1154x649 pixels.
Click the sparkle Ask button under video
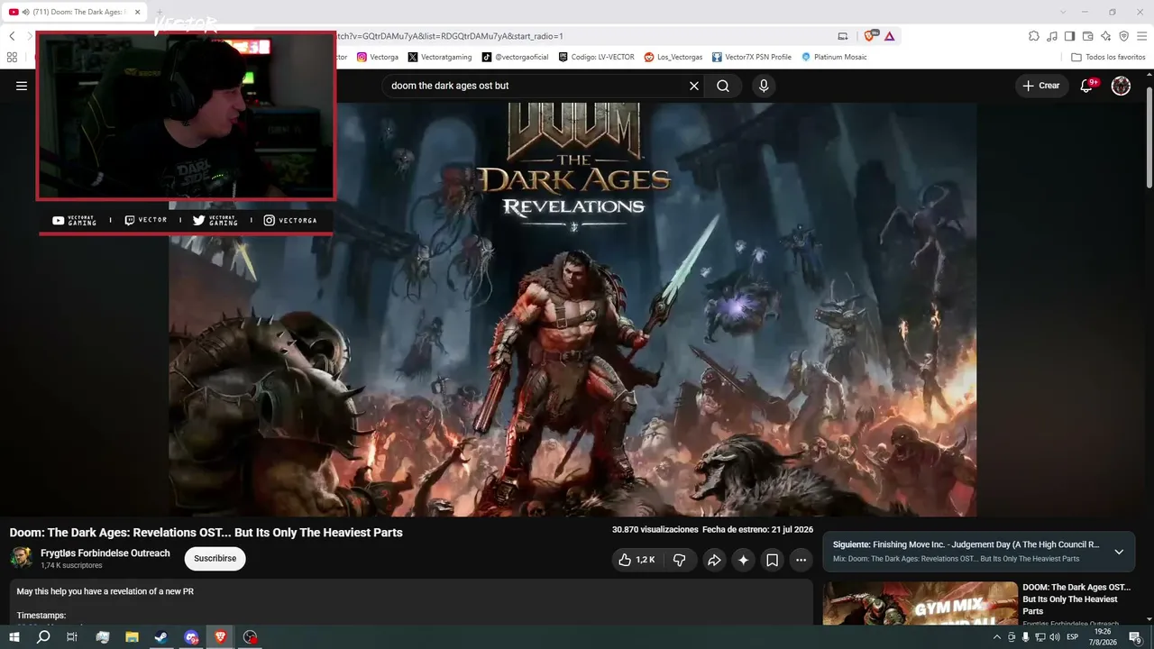tap(743, 560)
